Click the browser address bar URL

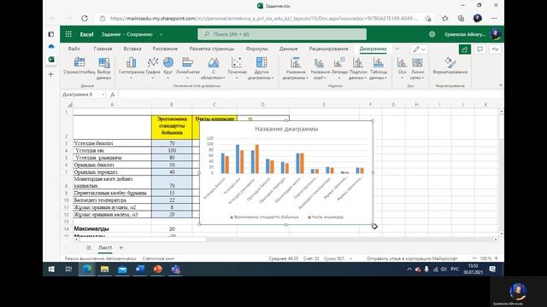[x=263, y=19]
